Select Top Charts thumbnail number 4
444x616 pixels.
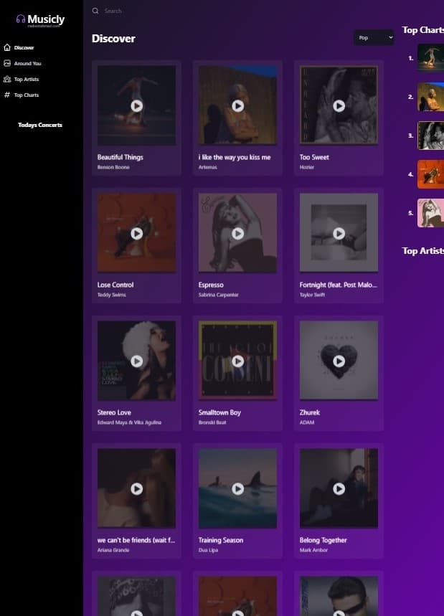click(430, 174)
